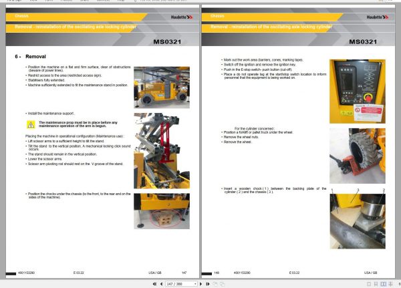Click 'E 03.22' in right page footer

294,273
